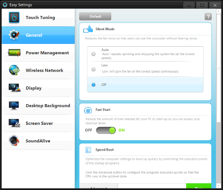This screenshot has height=190, width=223.
Task: Choose Off for Silent Mode
Action: [x=93, y=85]
